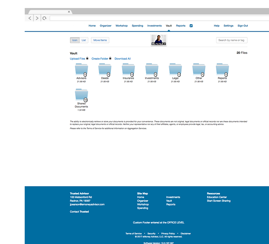This screenshot has width=269, height=244.
Task: Switch to List view
Action: coord(84,40)
